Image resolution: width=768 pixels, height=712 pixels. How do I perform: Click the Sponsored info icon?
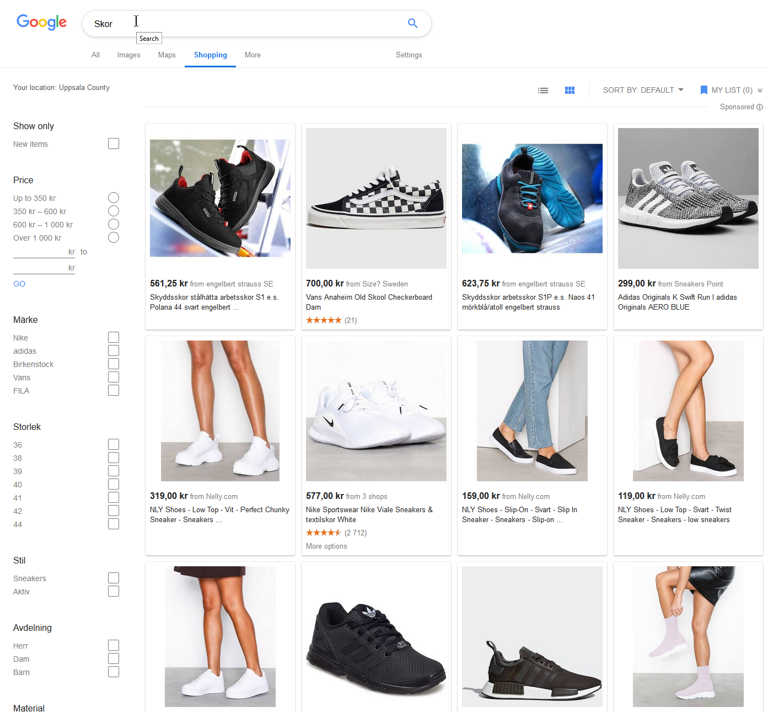point(760,107)
